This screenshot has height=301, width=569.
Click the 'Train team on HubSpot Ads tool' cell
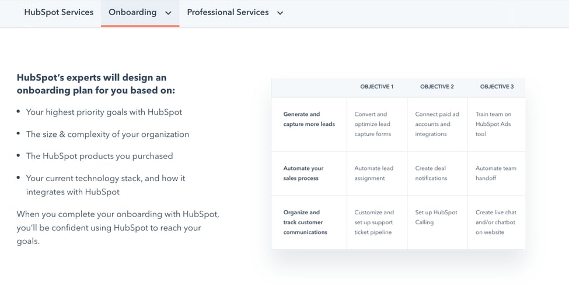(494, 124)
